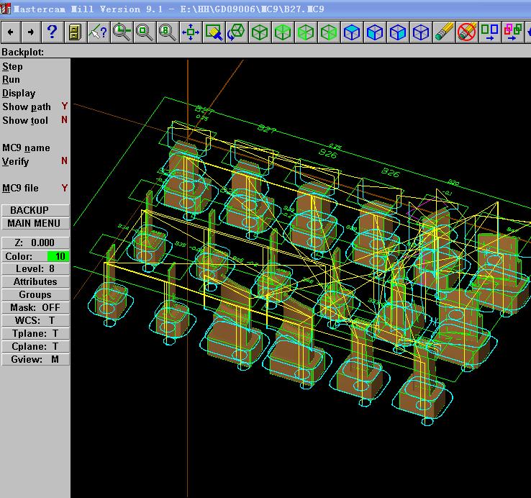The image size is (531, 498).
Task: Click the Unzoom magnifier icon
Action: click(x=145, y=32)
